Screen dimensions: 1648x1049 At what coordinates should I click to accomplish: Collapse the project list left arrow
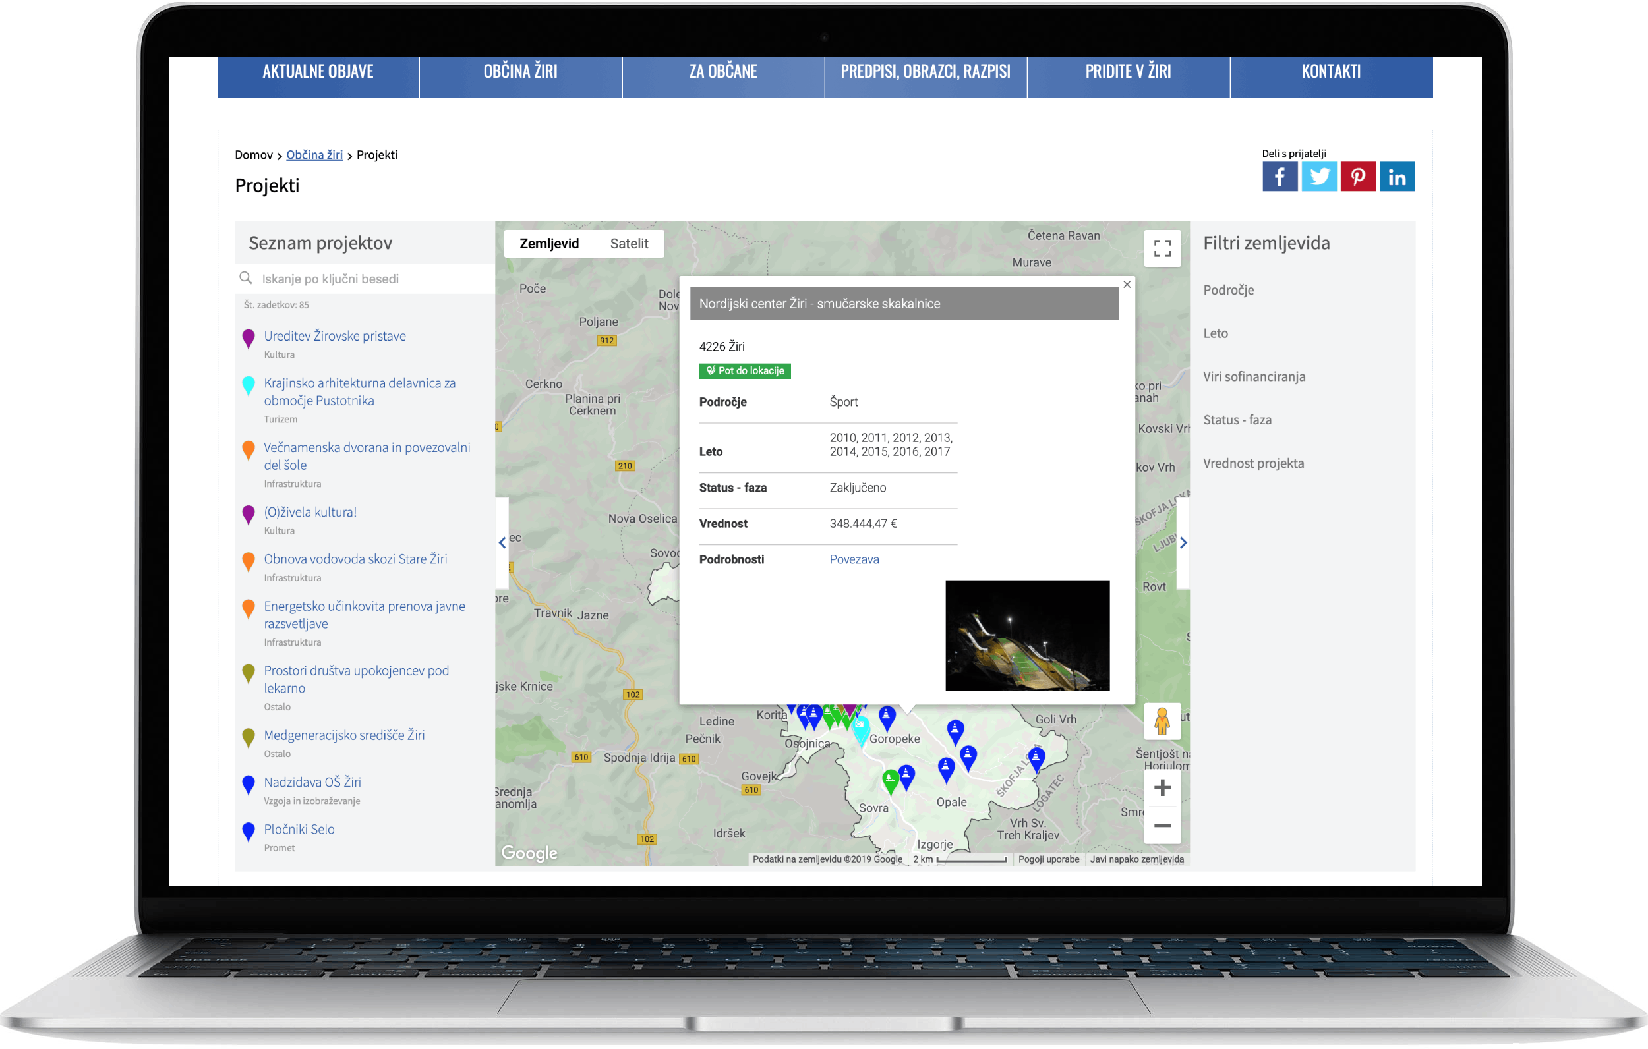(x=502, y=543)
